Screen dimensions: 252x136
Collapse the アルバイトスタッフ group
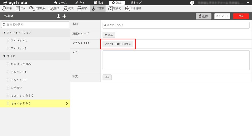(4, 33)
